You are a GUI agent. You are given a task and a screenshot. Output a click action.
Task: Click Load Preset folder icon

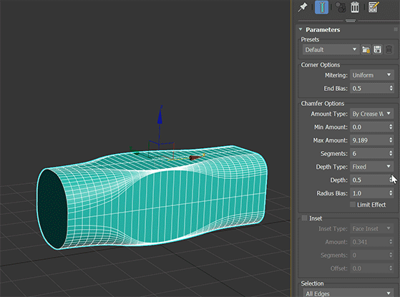[x=366, y=49]
